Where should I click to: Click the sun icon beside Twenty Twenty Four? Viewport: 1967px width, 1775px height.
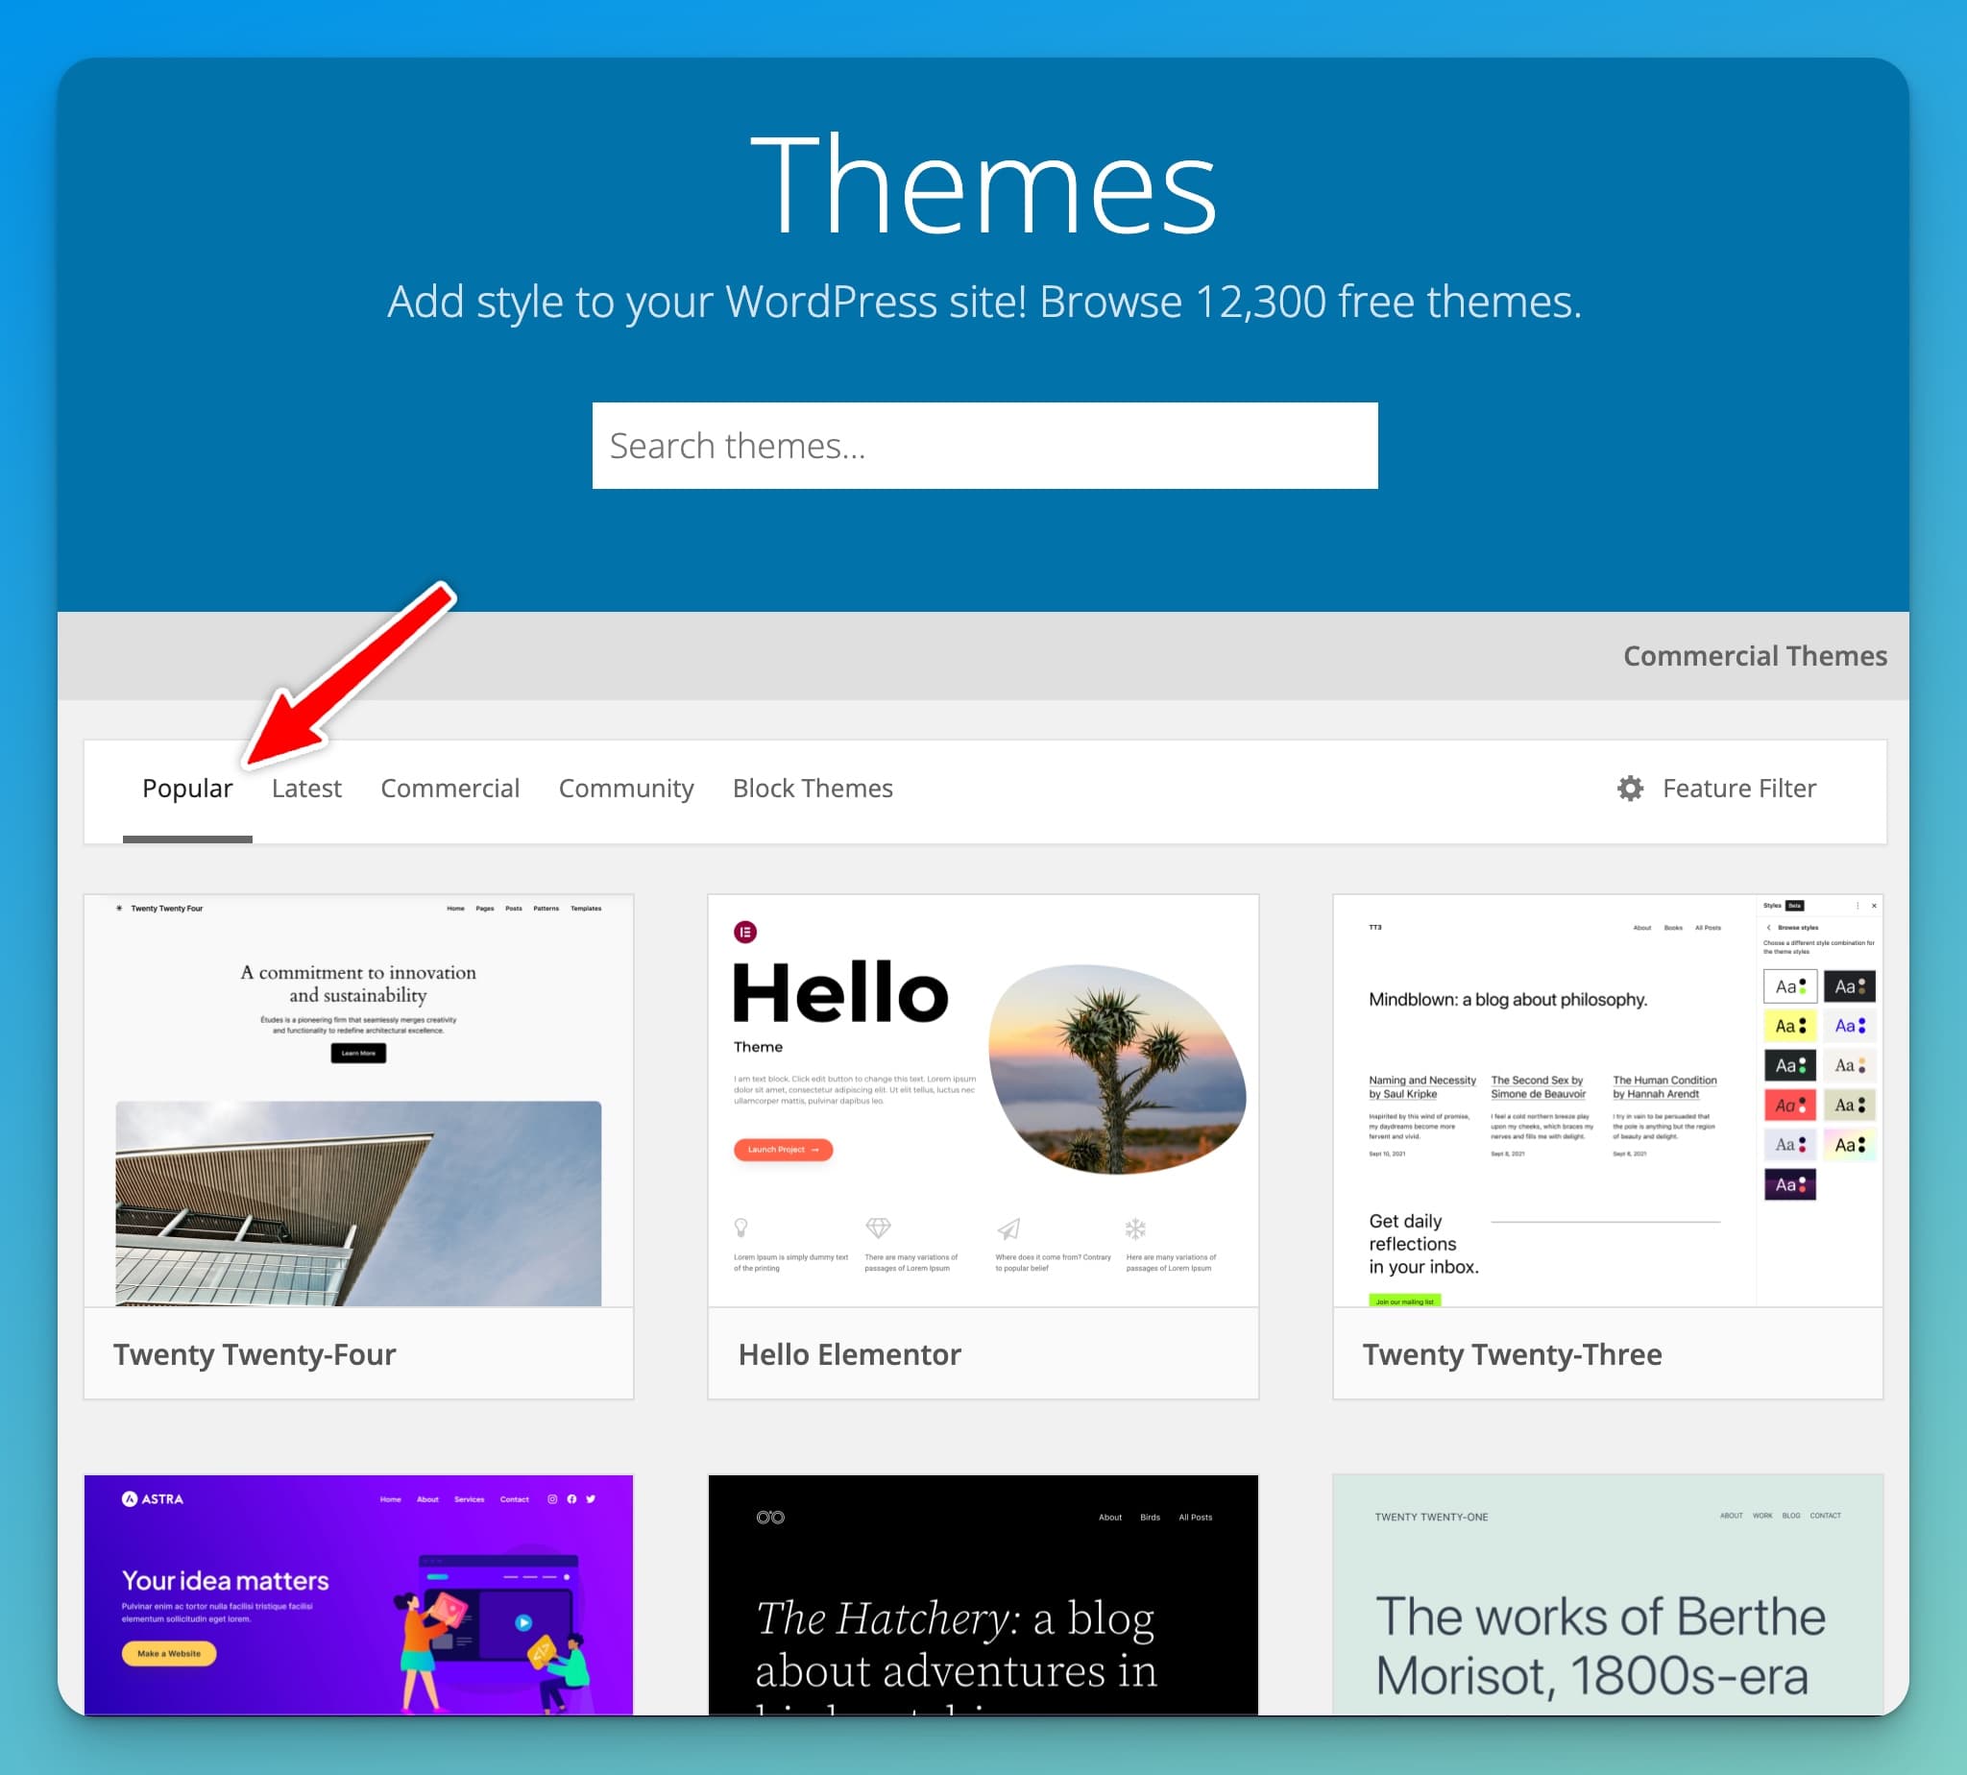(x=119, y=907)
